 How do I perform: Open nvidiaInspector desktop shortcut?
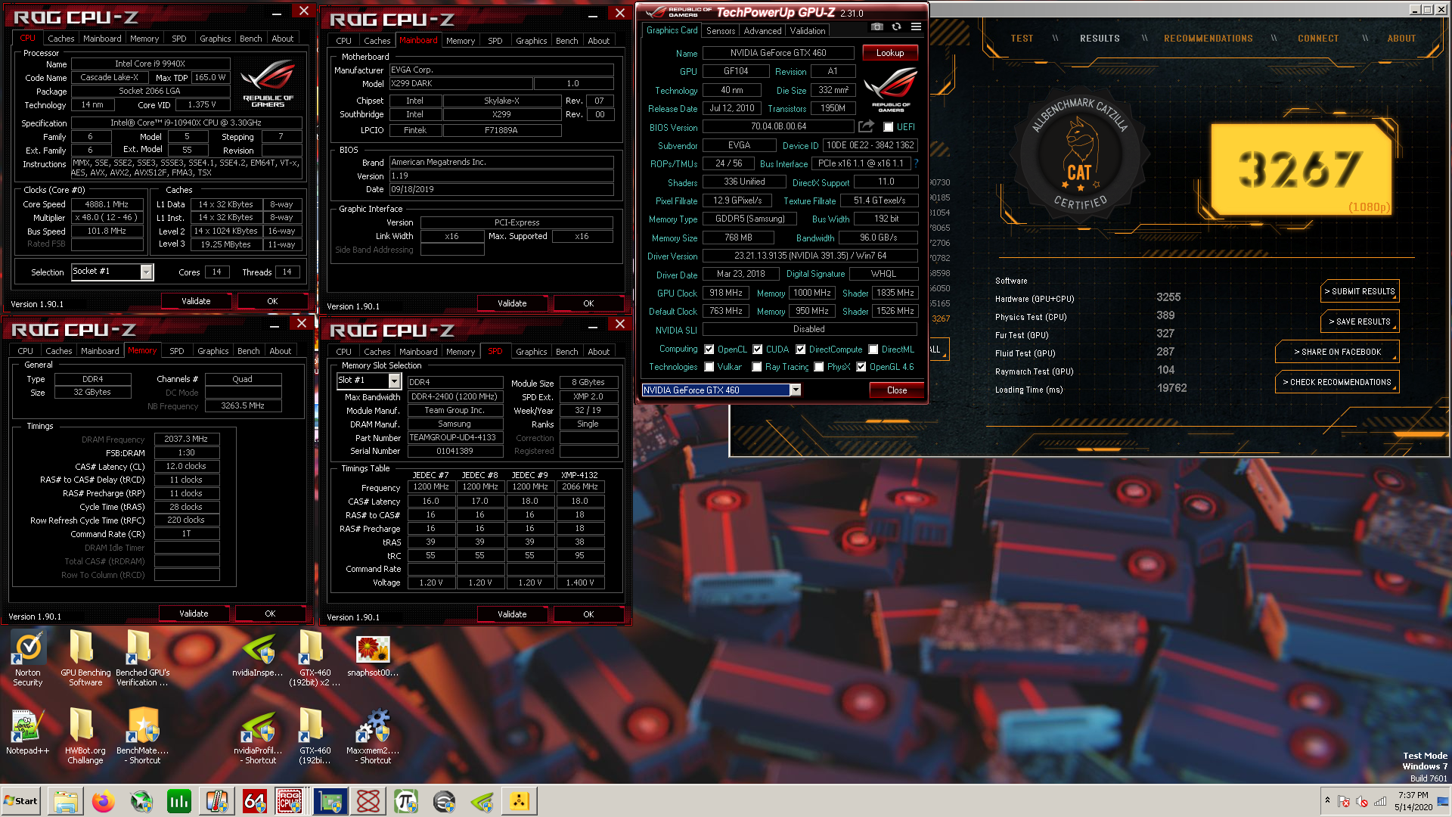(x=258, y=655)
